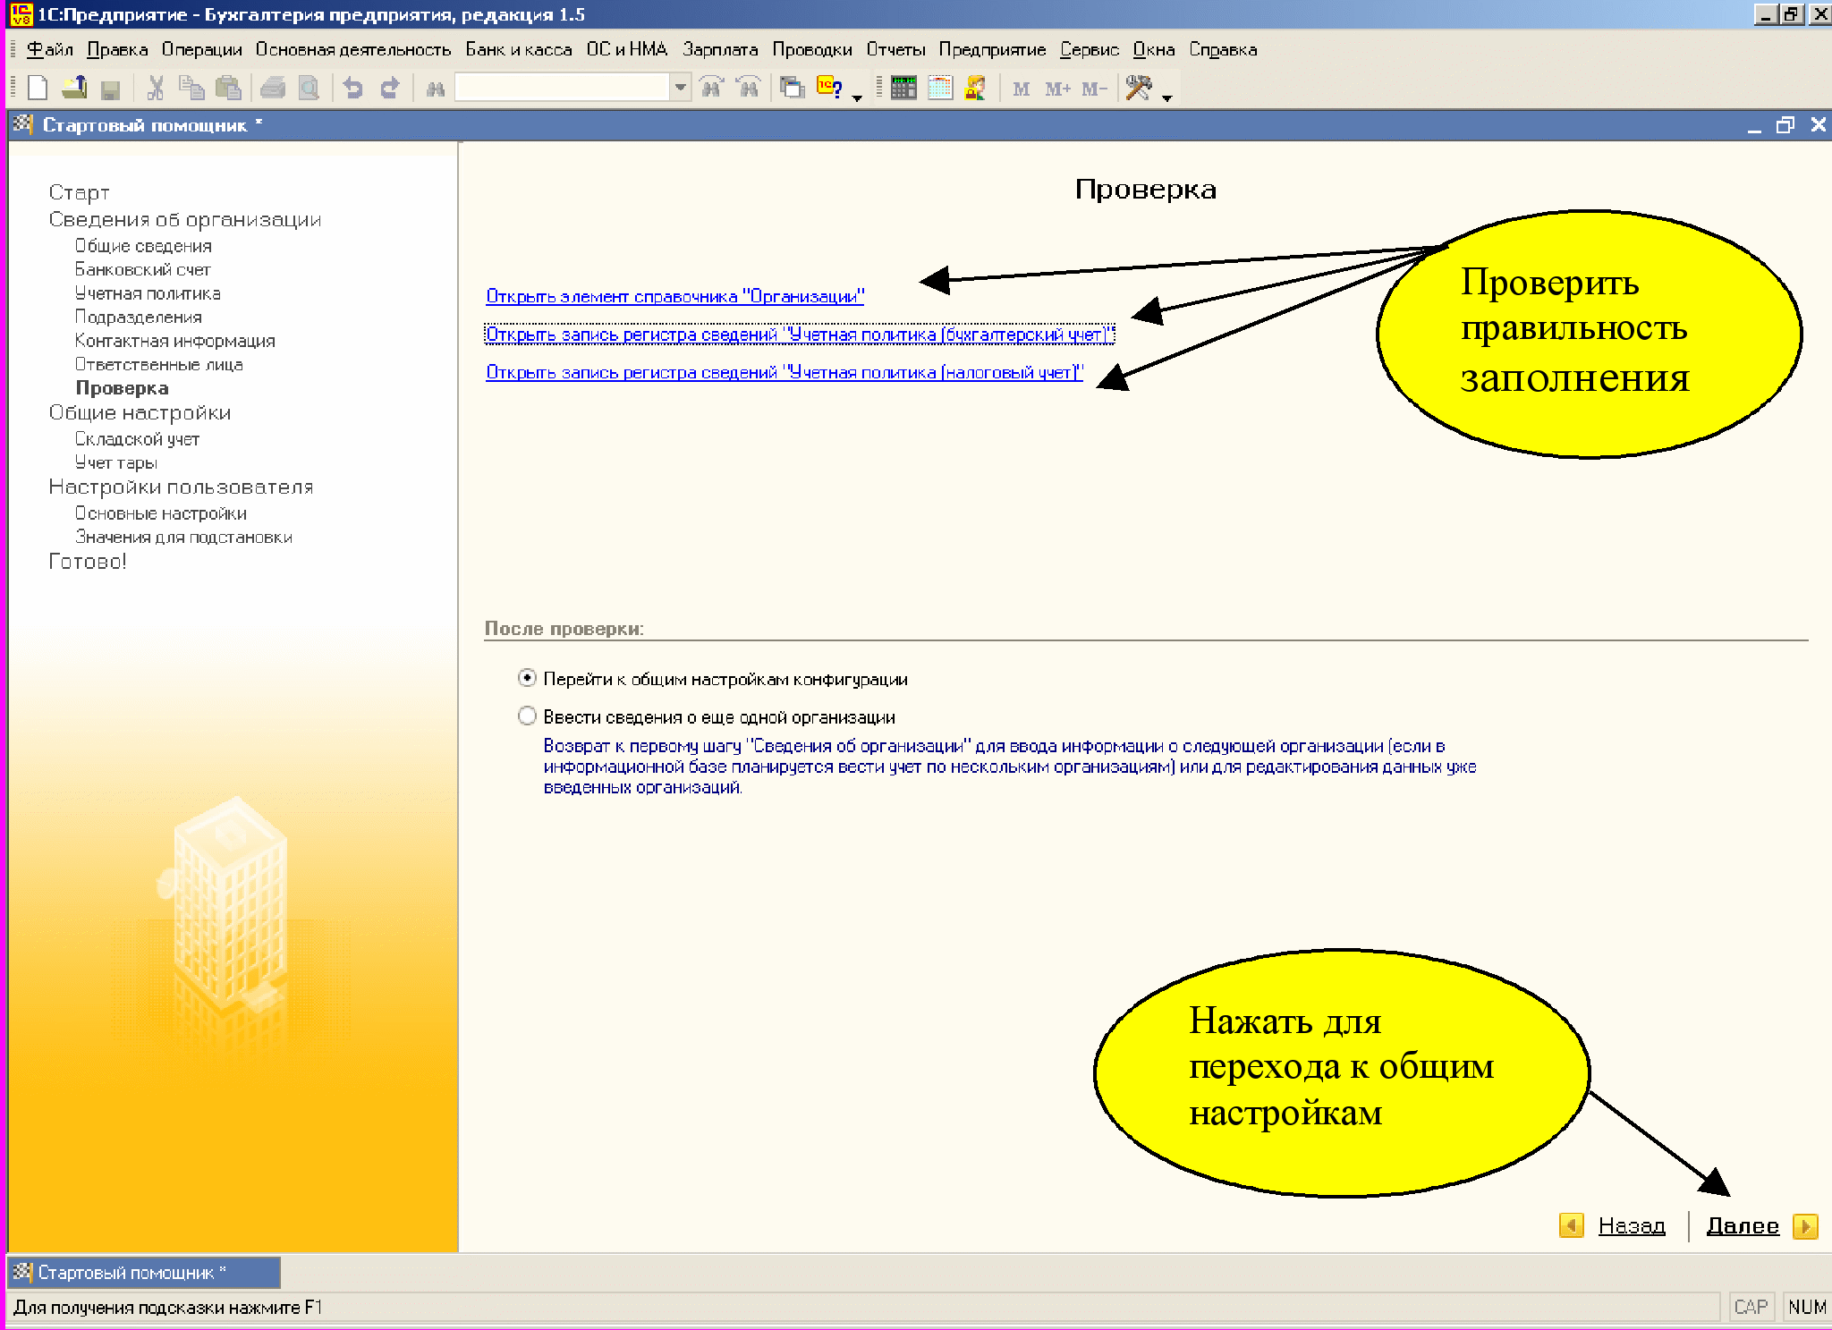Open the Окна menu
Viewport: 1832px width, 1330px height.
[x=1154, y=49]
